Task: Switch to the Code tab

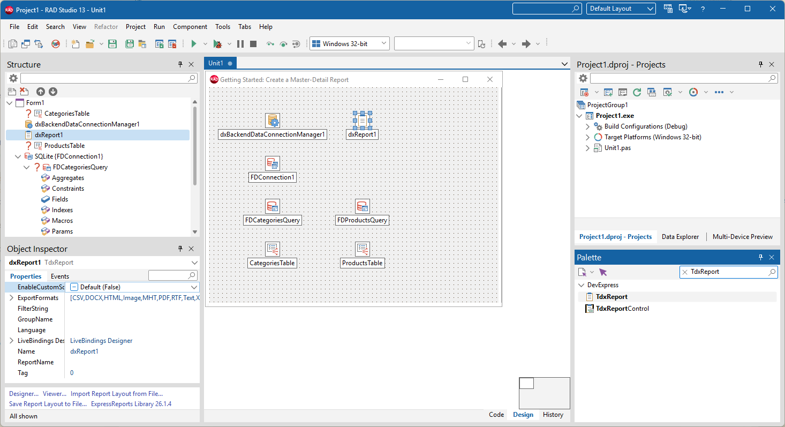Action: [x=496, y=415]
